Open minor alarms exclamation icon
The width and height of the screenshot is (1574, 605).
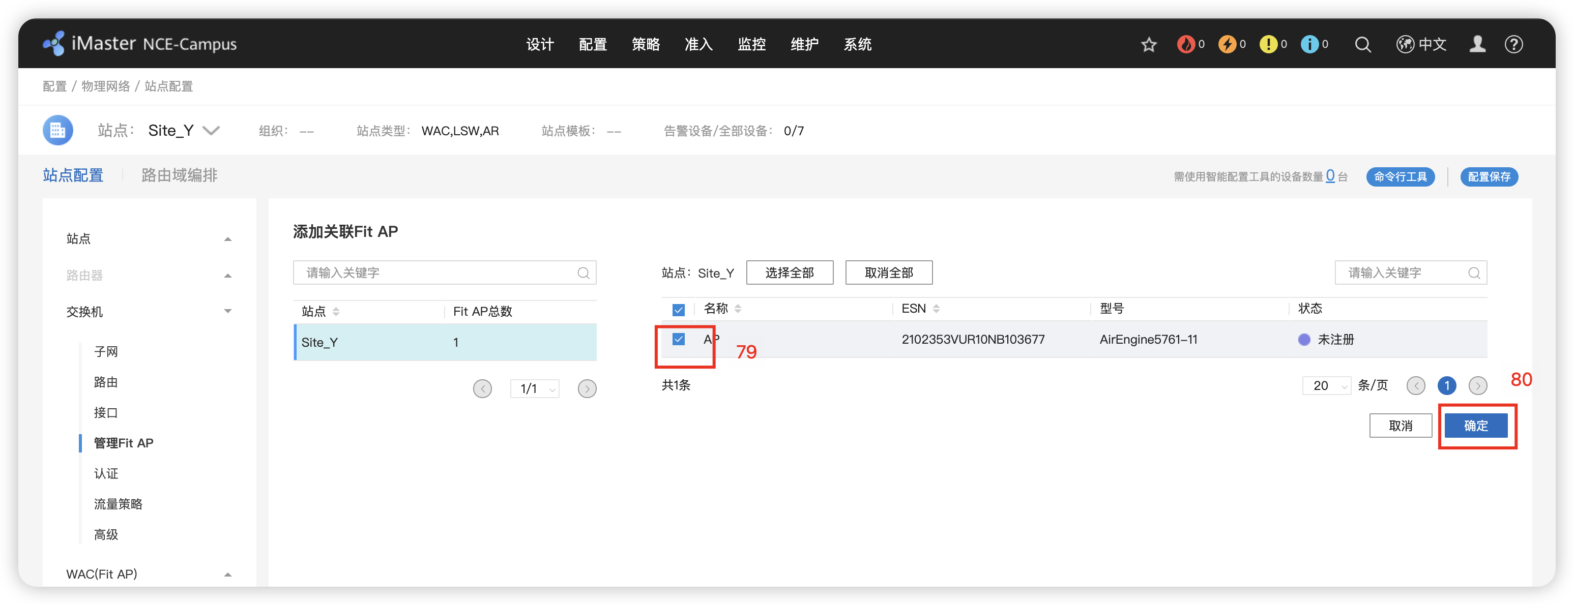coord(1268,45)
